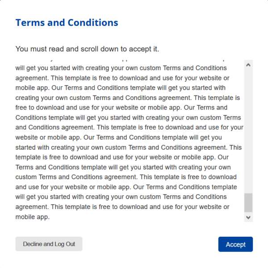Click the line starting 'mobile app. Our Terms and Conditions template'

(121, 88)
